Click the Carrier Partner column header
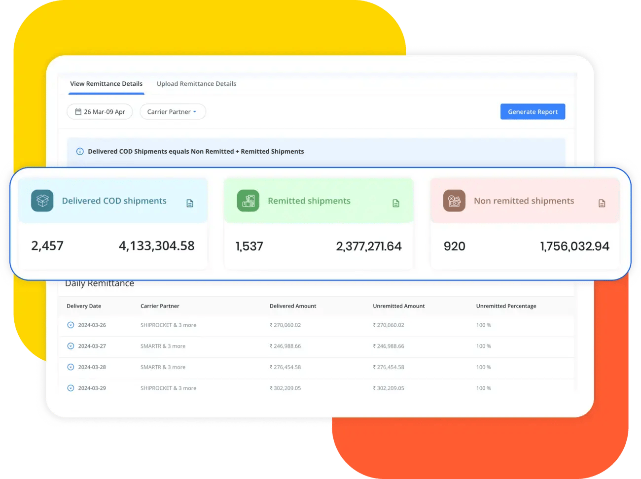The height and width of the screenshot is (479, 641). pyautogui.click(x=160, y=306)
